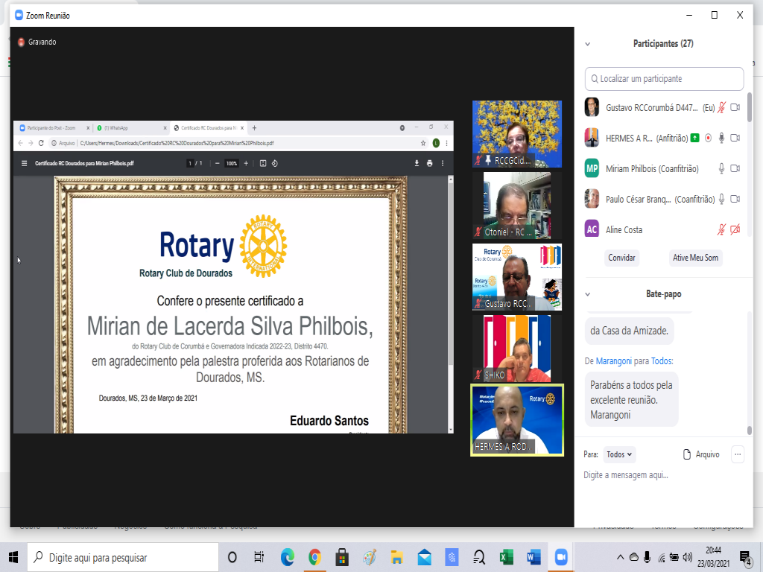
Task: Click the participants list scrollbar
Action: (749, 108)
